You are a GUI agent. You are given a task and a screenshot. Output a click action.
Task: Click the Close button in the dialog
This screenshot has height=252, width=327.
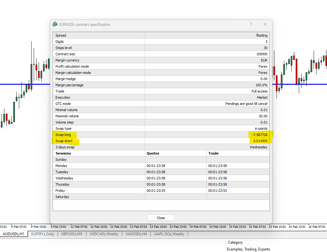161,218
